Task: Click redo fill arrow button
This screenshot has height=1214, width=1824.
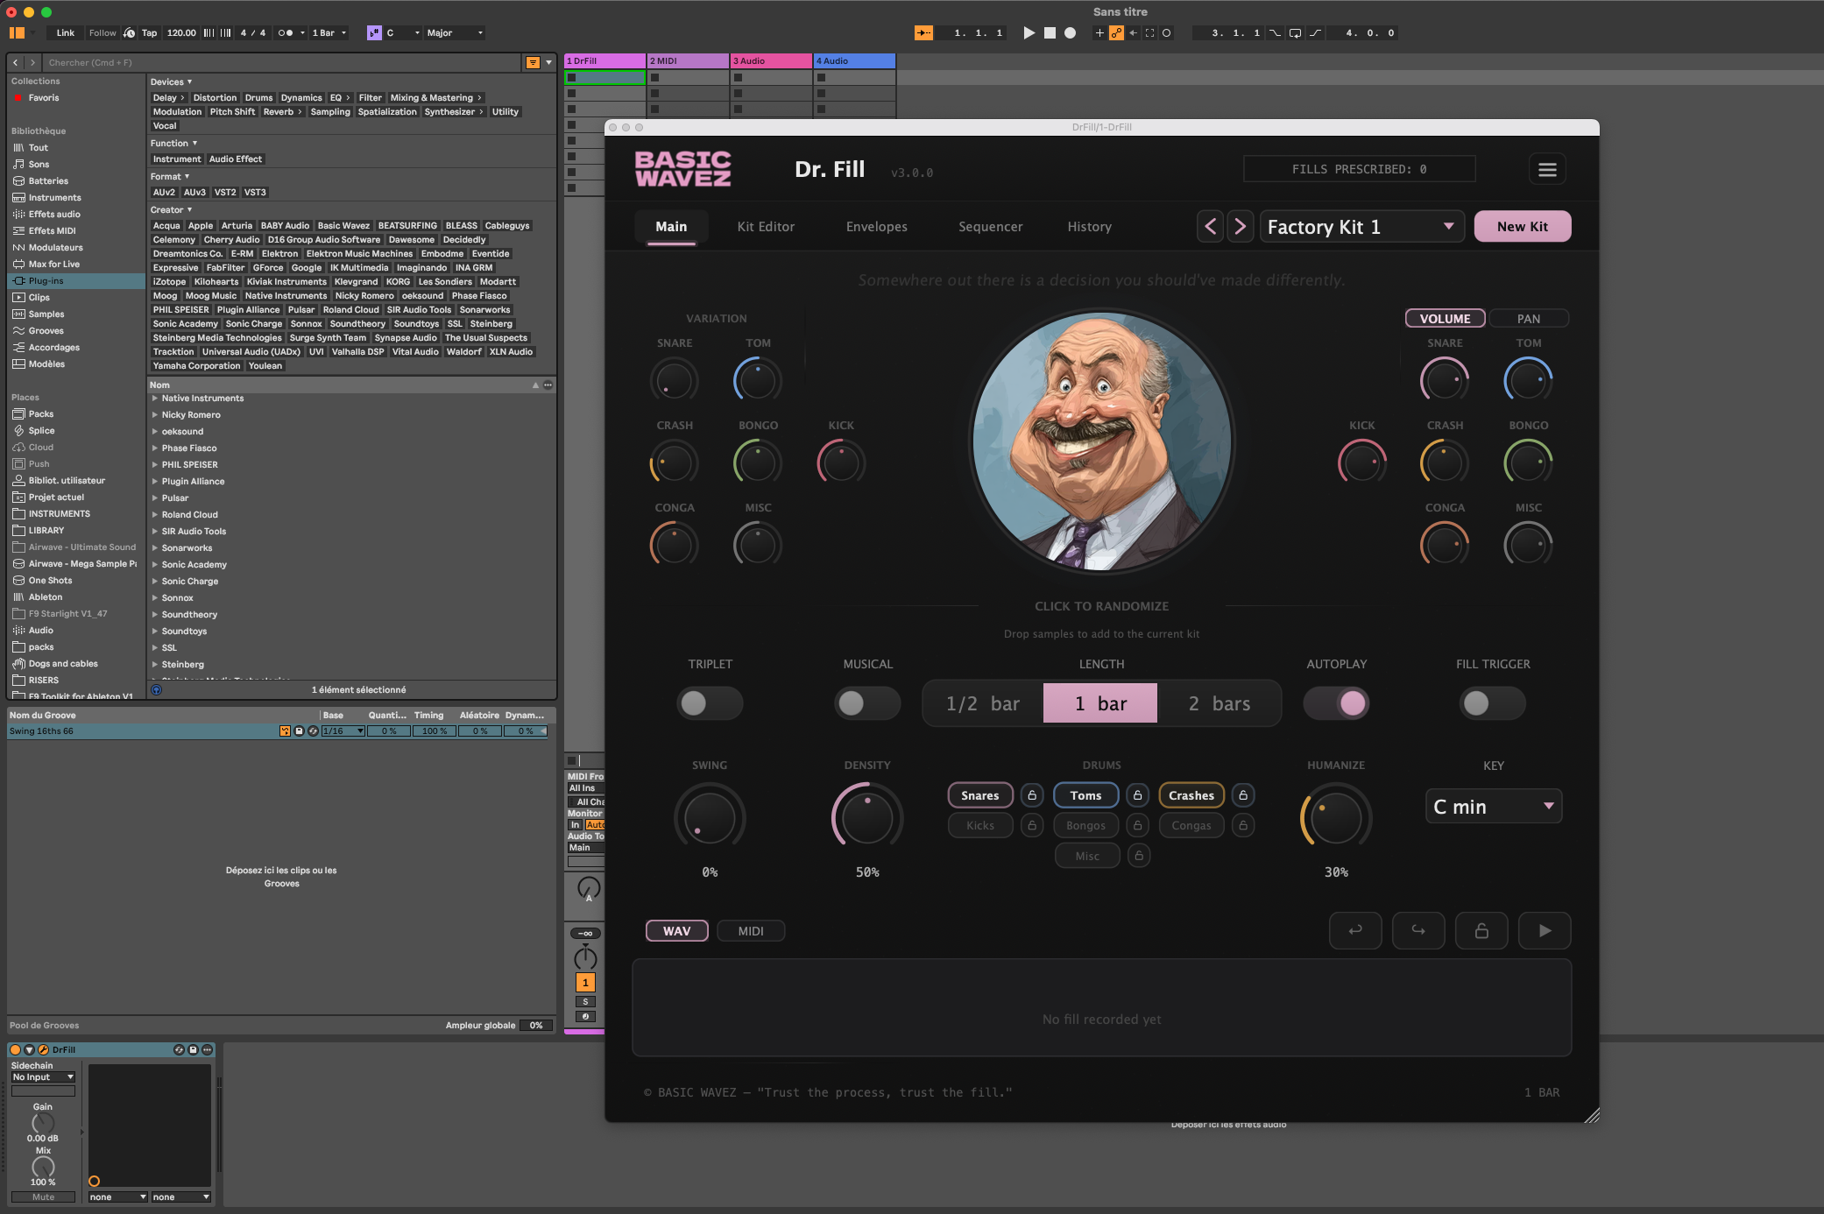Action: coord(1418,930)
